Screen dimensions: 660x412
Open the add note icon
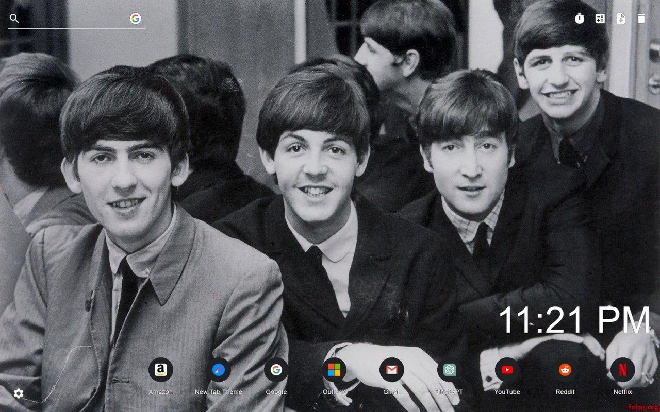pyautogui.click(x=621, y=19)
